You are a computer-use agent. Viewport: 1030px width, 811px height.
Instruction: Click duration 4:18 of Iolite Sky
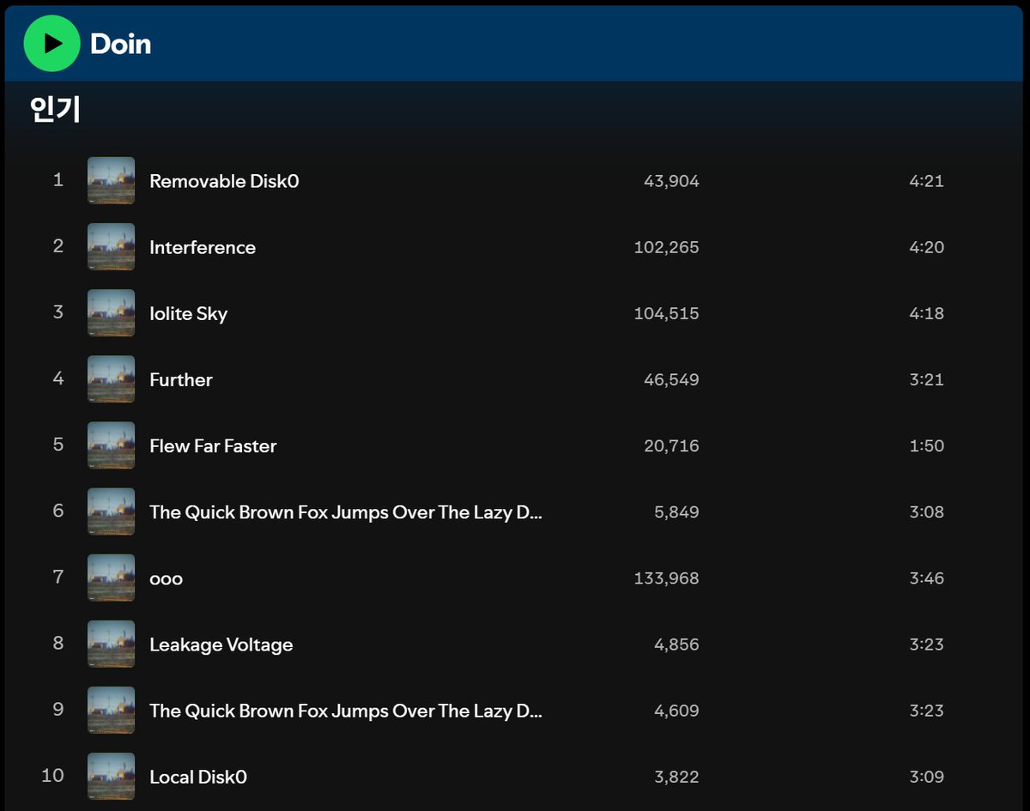927,313
